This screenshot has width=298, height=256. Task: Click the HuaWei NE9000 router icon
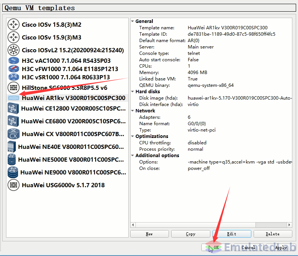[x=13, y=172]
